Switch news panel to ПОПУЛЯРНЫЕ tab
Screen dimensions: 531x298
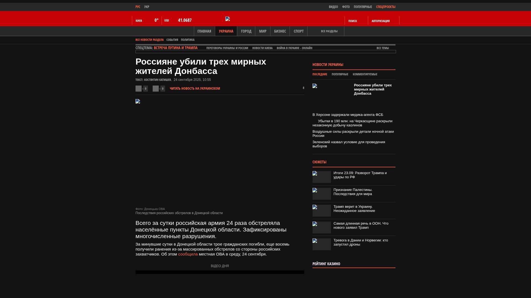coord(340,74)
